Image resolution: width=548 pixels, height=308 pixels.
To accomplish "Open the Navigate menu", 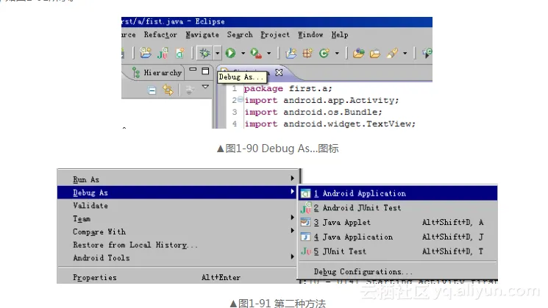I will pyautogui.click(x=202, y=35).
